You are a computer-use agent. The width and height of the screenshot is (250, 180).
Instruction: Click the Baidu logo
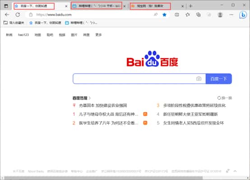(x=152, y=59)
